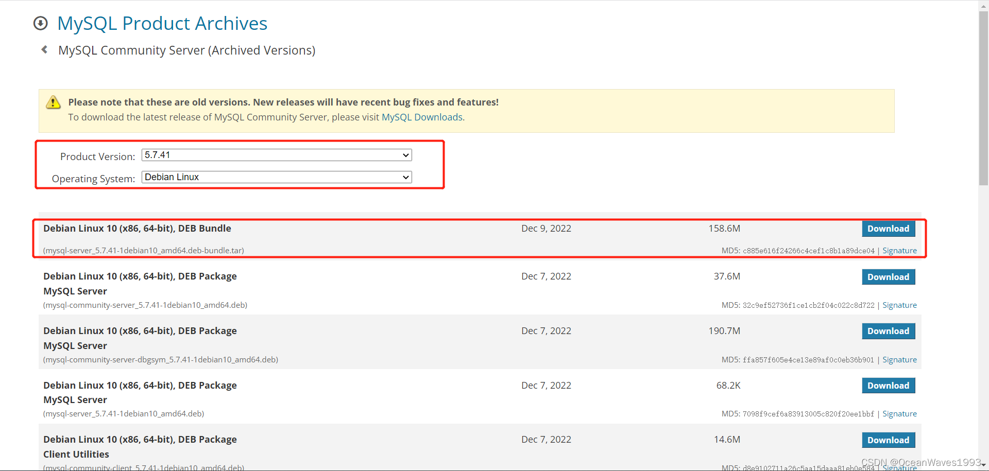Click the 190.7M file size
Screen dimensions: 989x471
pyautogui.click(x=724, y=331)
